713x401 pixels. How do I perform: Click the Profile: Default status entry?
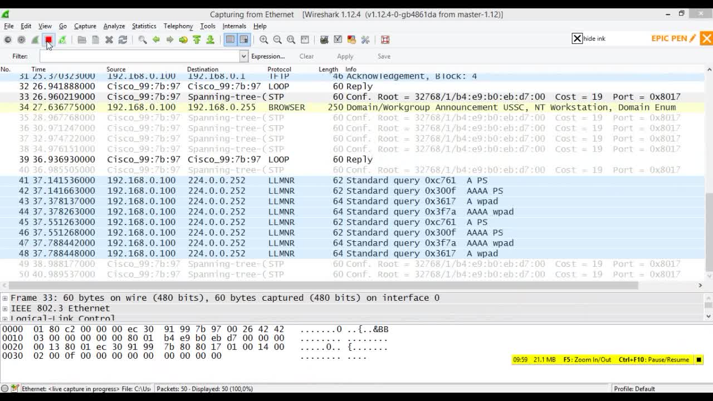coord(634,389)
